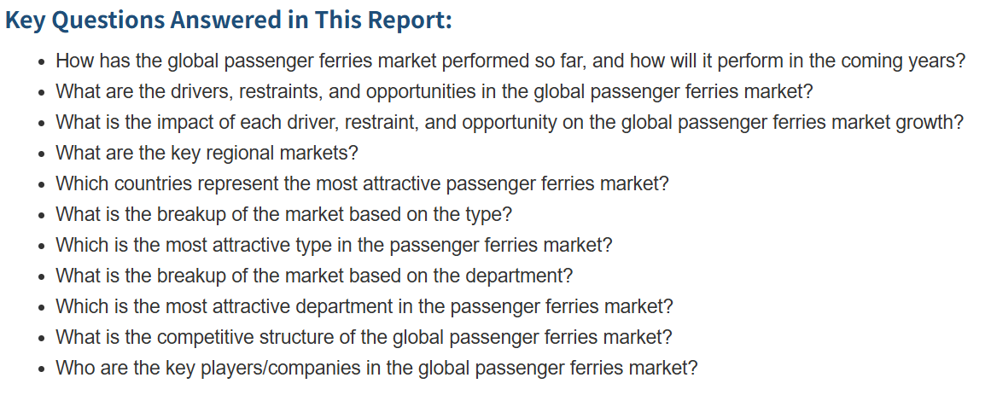
Task: Click the bullet dot of the first question
Action: pyautogui.click(x=42, y=63)
